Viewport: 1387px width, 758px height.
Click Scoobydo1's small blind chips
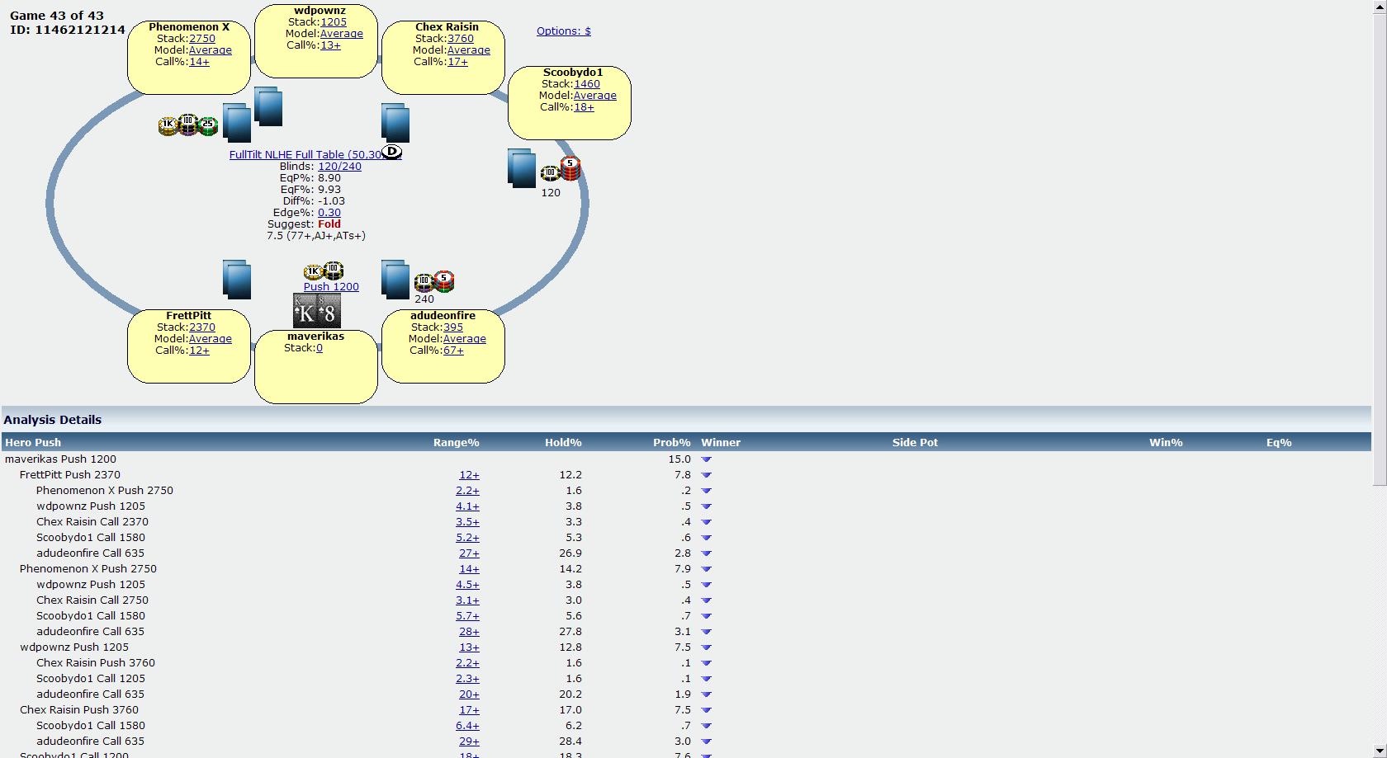coord(561,170)
